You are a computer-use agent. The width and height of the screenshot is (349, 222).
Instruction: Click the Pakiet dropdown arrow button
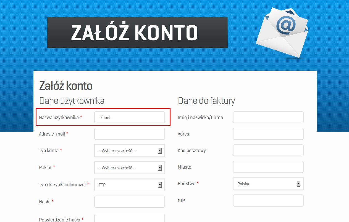(x=160, y=168)
